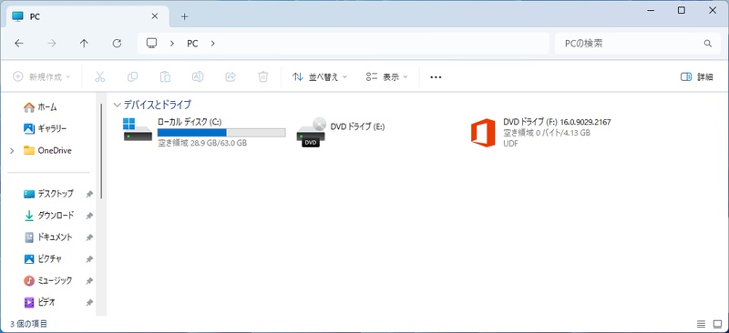Viewport: 729px width, 333px height.
Task: Click the Rename icon in toolbar
Action: coord(198,76)
